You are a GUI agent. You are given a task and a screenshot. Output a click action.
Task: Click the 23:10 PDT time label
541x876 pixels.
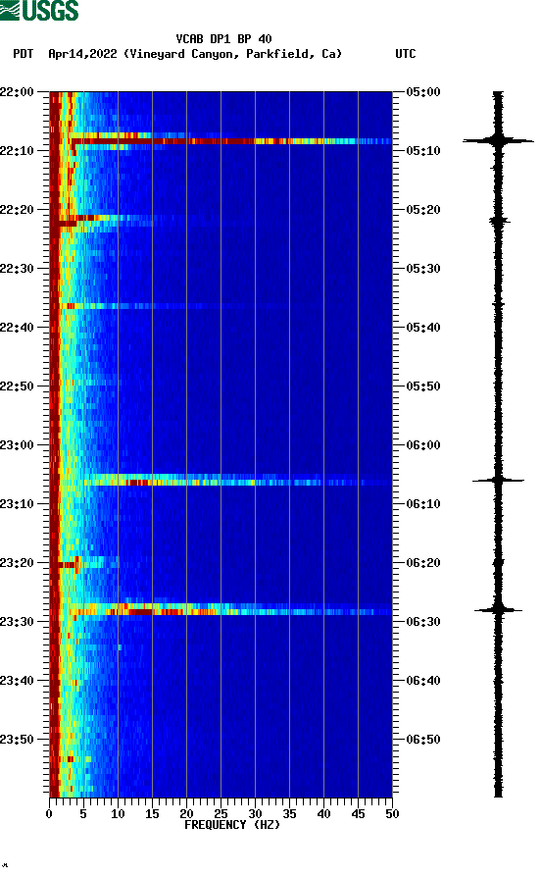tap(17, 504)
